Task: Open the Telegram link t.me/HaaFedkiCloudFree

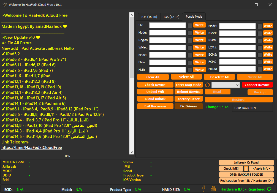Action: (x=32, y=148)
